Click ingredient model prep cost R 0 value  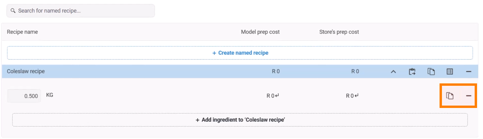[271, 96]
